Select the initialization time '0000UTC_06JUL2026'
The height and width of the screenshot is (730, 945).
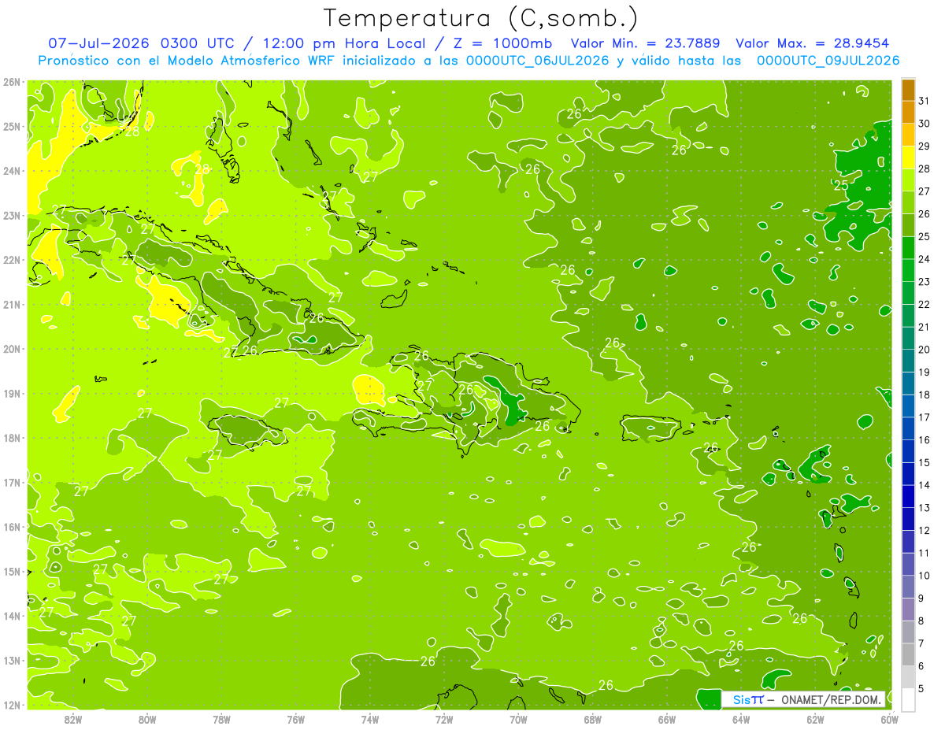point(537,61)
